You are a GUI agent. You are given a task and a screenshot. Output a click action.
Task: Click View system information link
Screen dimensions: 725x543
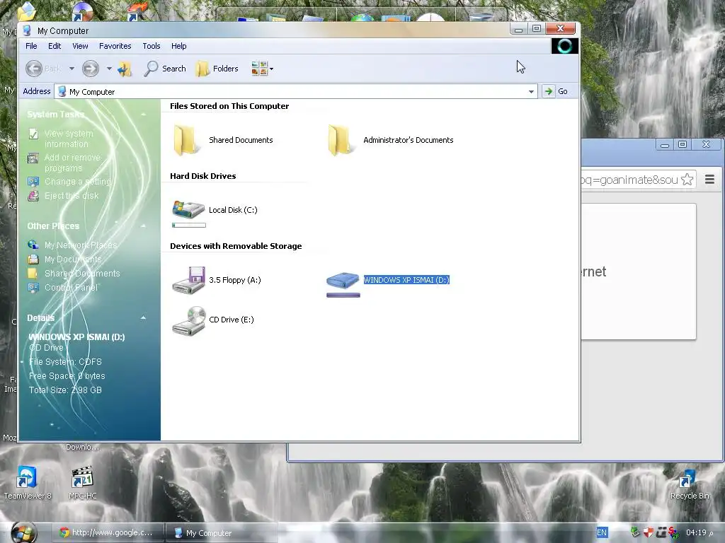pos(69,139)
